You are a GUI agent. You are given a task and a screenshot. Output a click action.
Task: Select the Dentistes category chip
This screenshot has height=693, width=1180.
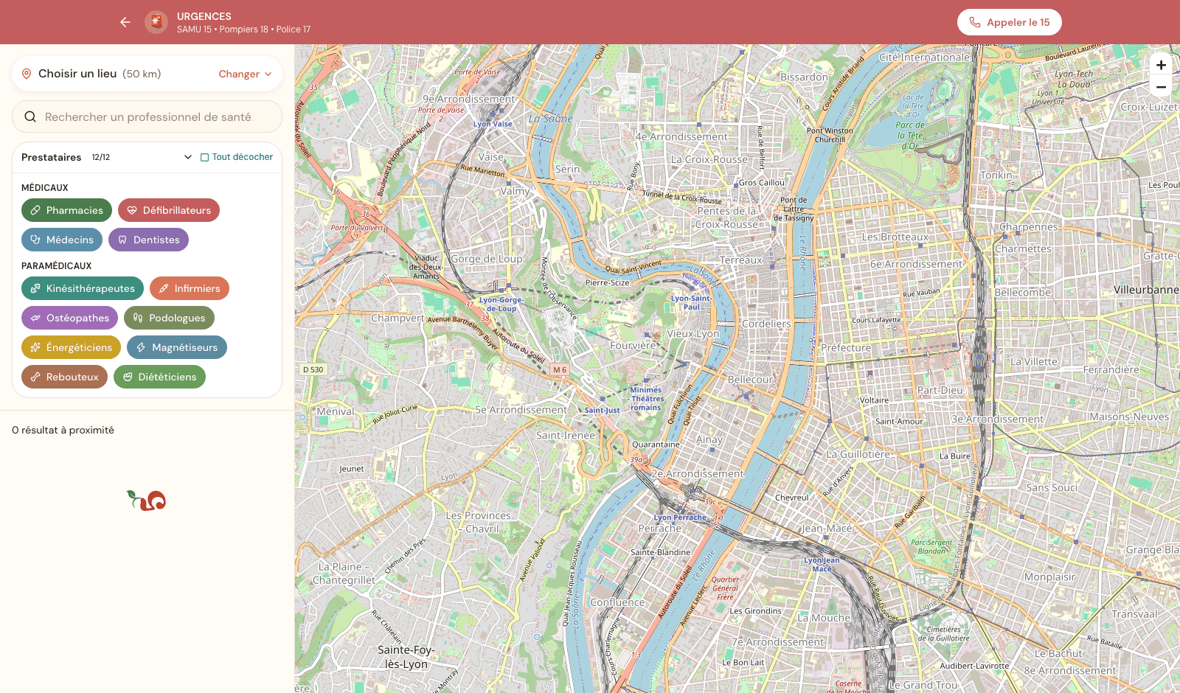[148, 240]
